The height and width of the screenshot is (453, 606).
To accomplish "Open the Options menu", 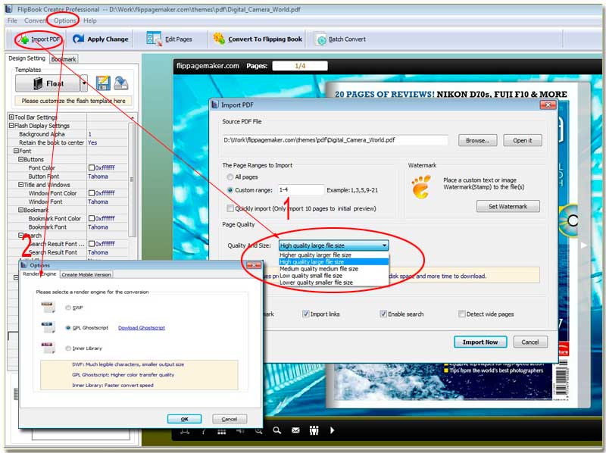I will point(64,20).
